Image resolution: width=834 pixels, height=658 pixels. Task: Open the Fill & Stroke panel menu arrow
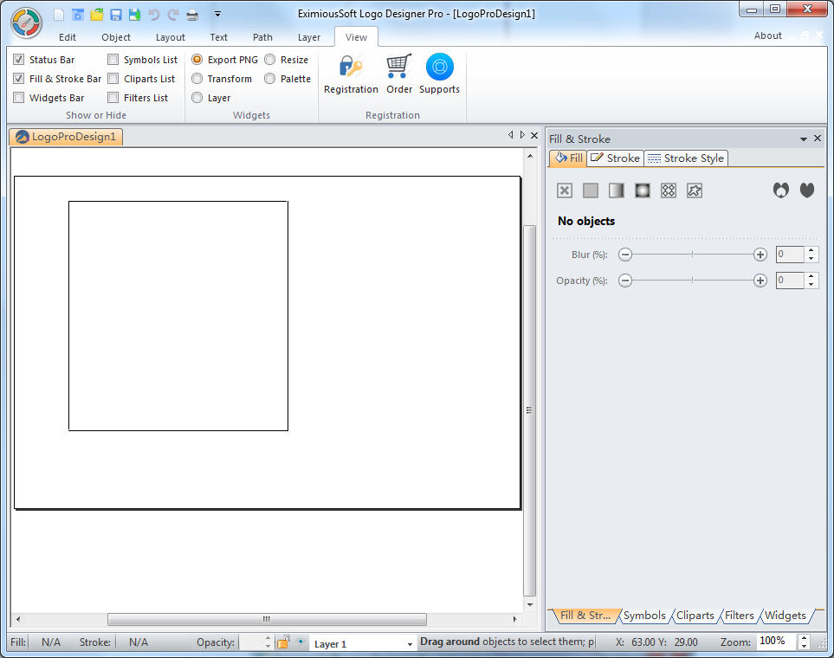point(803,139)
